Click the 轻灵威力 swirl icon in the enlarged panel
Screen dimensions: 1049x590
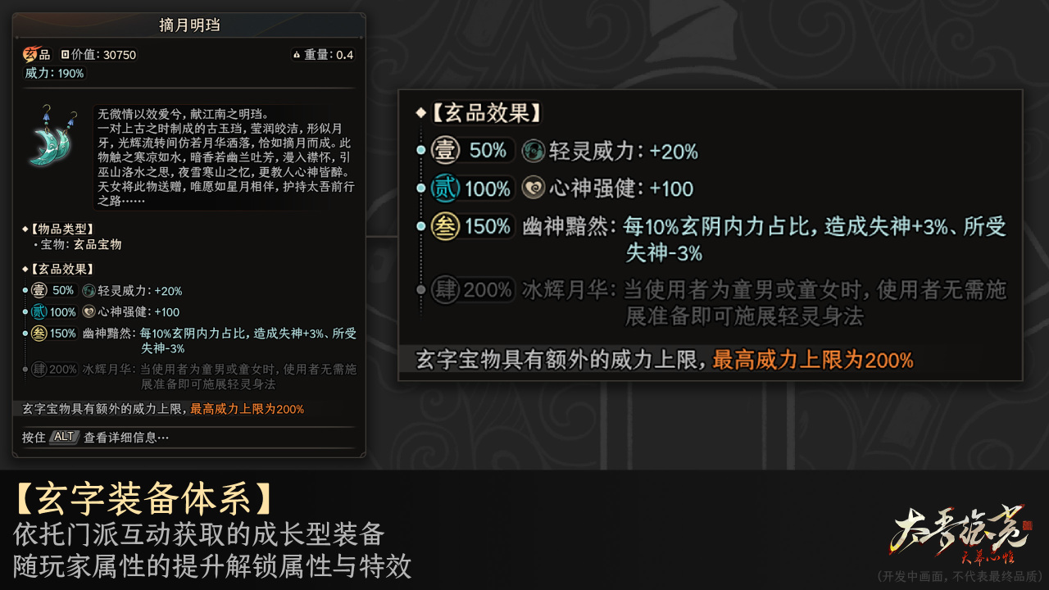[534, 151]
